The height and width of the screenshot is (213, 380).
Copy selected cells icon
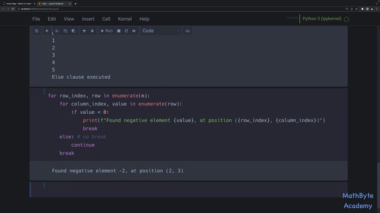pyautogui.click(x=65, y=31)
